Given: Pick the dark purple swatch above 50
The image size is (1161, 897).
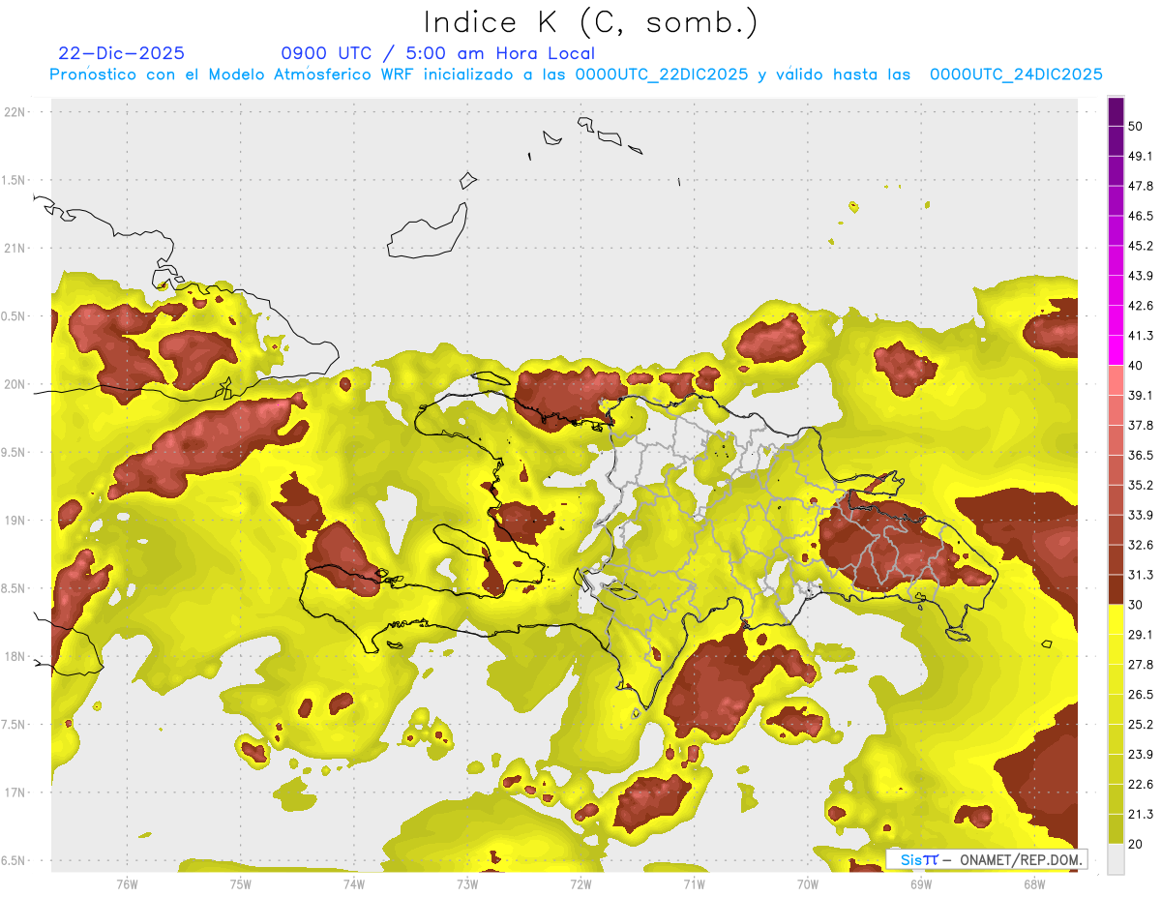Looking at the screenshot, I should coord(1116,111).
